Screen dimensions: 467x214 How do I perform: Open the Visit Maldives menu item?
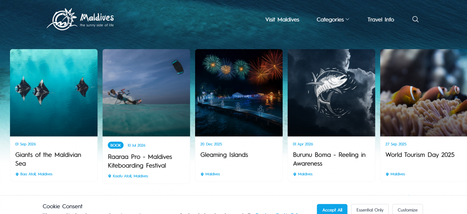pyautogui.click(x=282, y=19)
